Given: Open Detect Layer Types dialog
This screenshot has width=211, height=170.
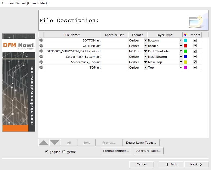Looking at the screenshot, I should click(x=141, y=143).
